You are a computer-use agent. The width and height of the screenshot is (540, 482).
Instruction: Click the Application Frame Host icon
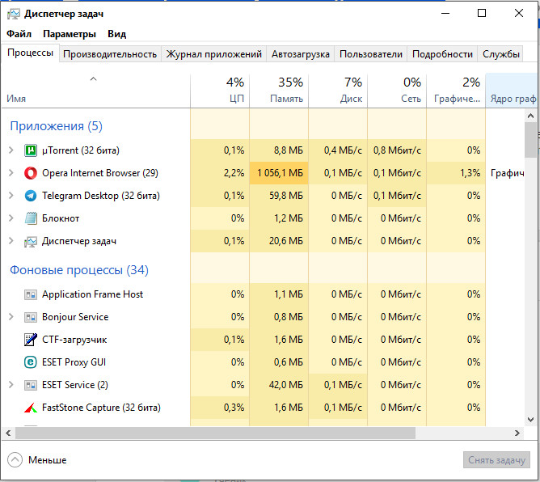pos(31,294)
